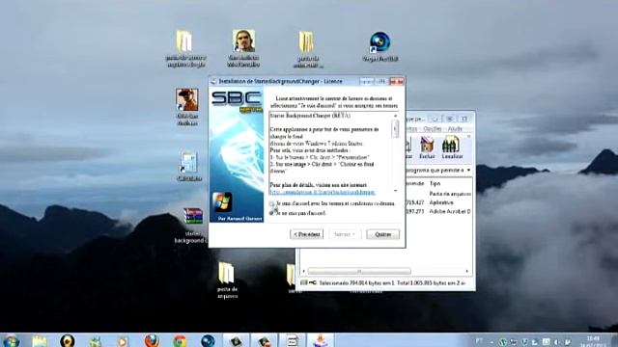
Task: Open the Opções menu in the WinRAR window
Action: 433,129
